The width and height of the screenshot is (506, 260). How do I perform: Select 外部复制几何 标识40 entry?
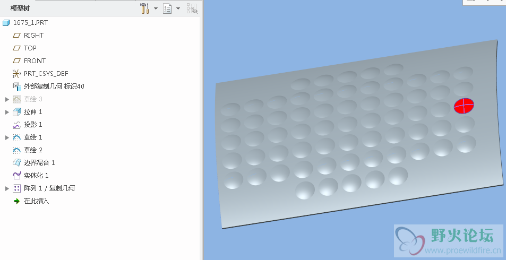[x=54, y=86]
